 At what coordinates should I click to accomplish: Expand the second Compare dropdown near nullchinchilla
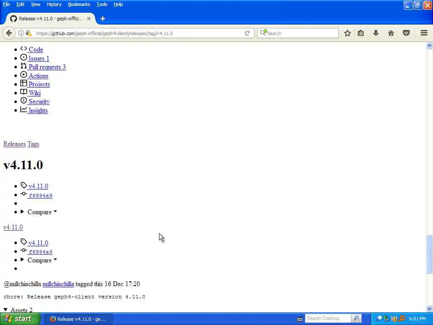[39, 260]
